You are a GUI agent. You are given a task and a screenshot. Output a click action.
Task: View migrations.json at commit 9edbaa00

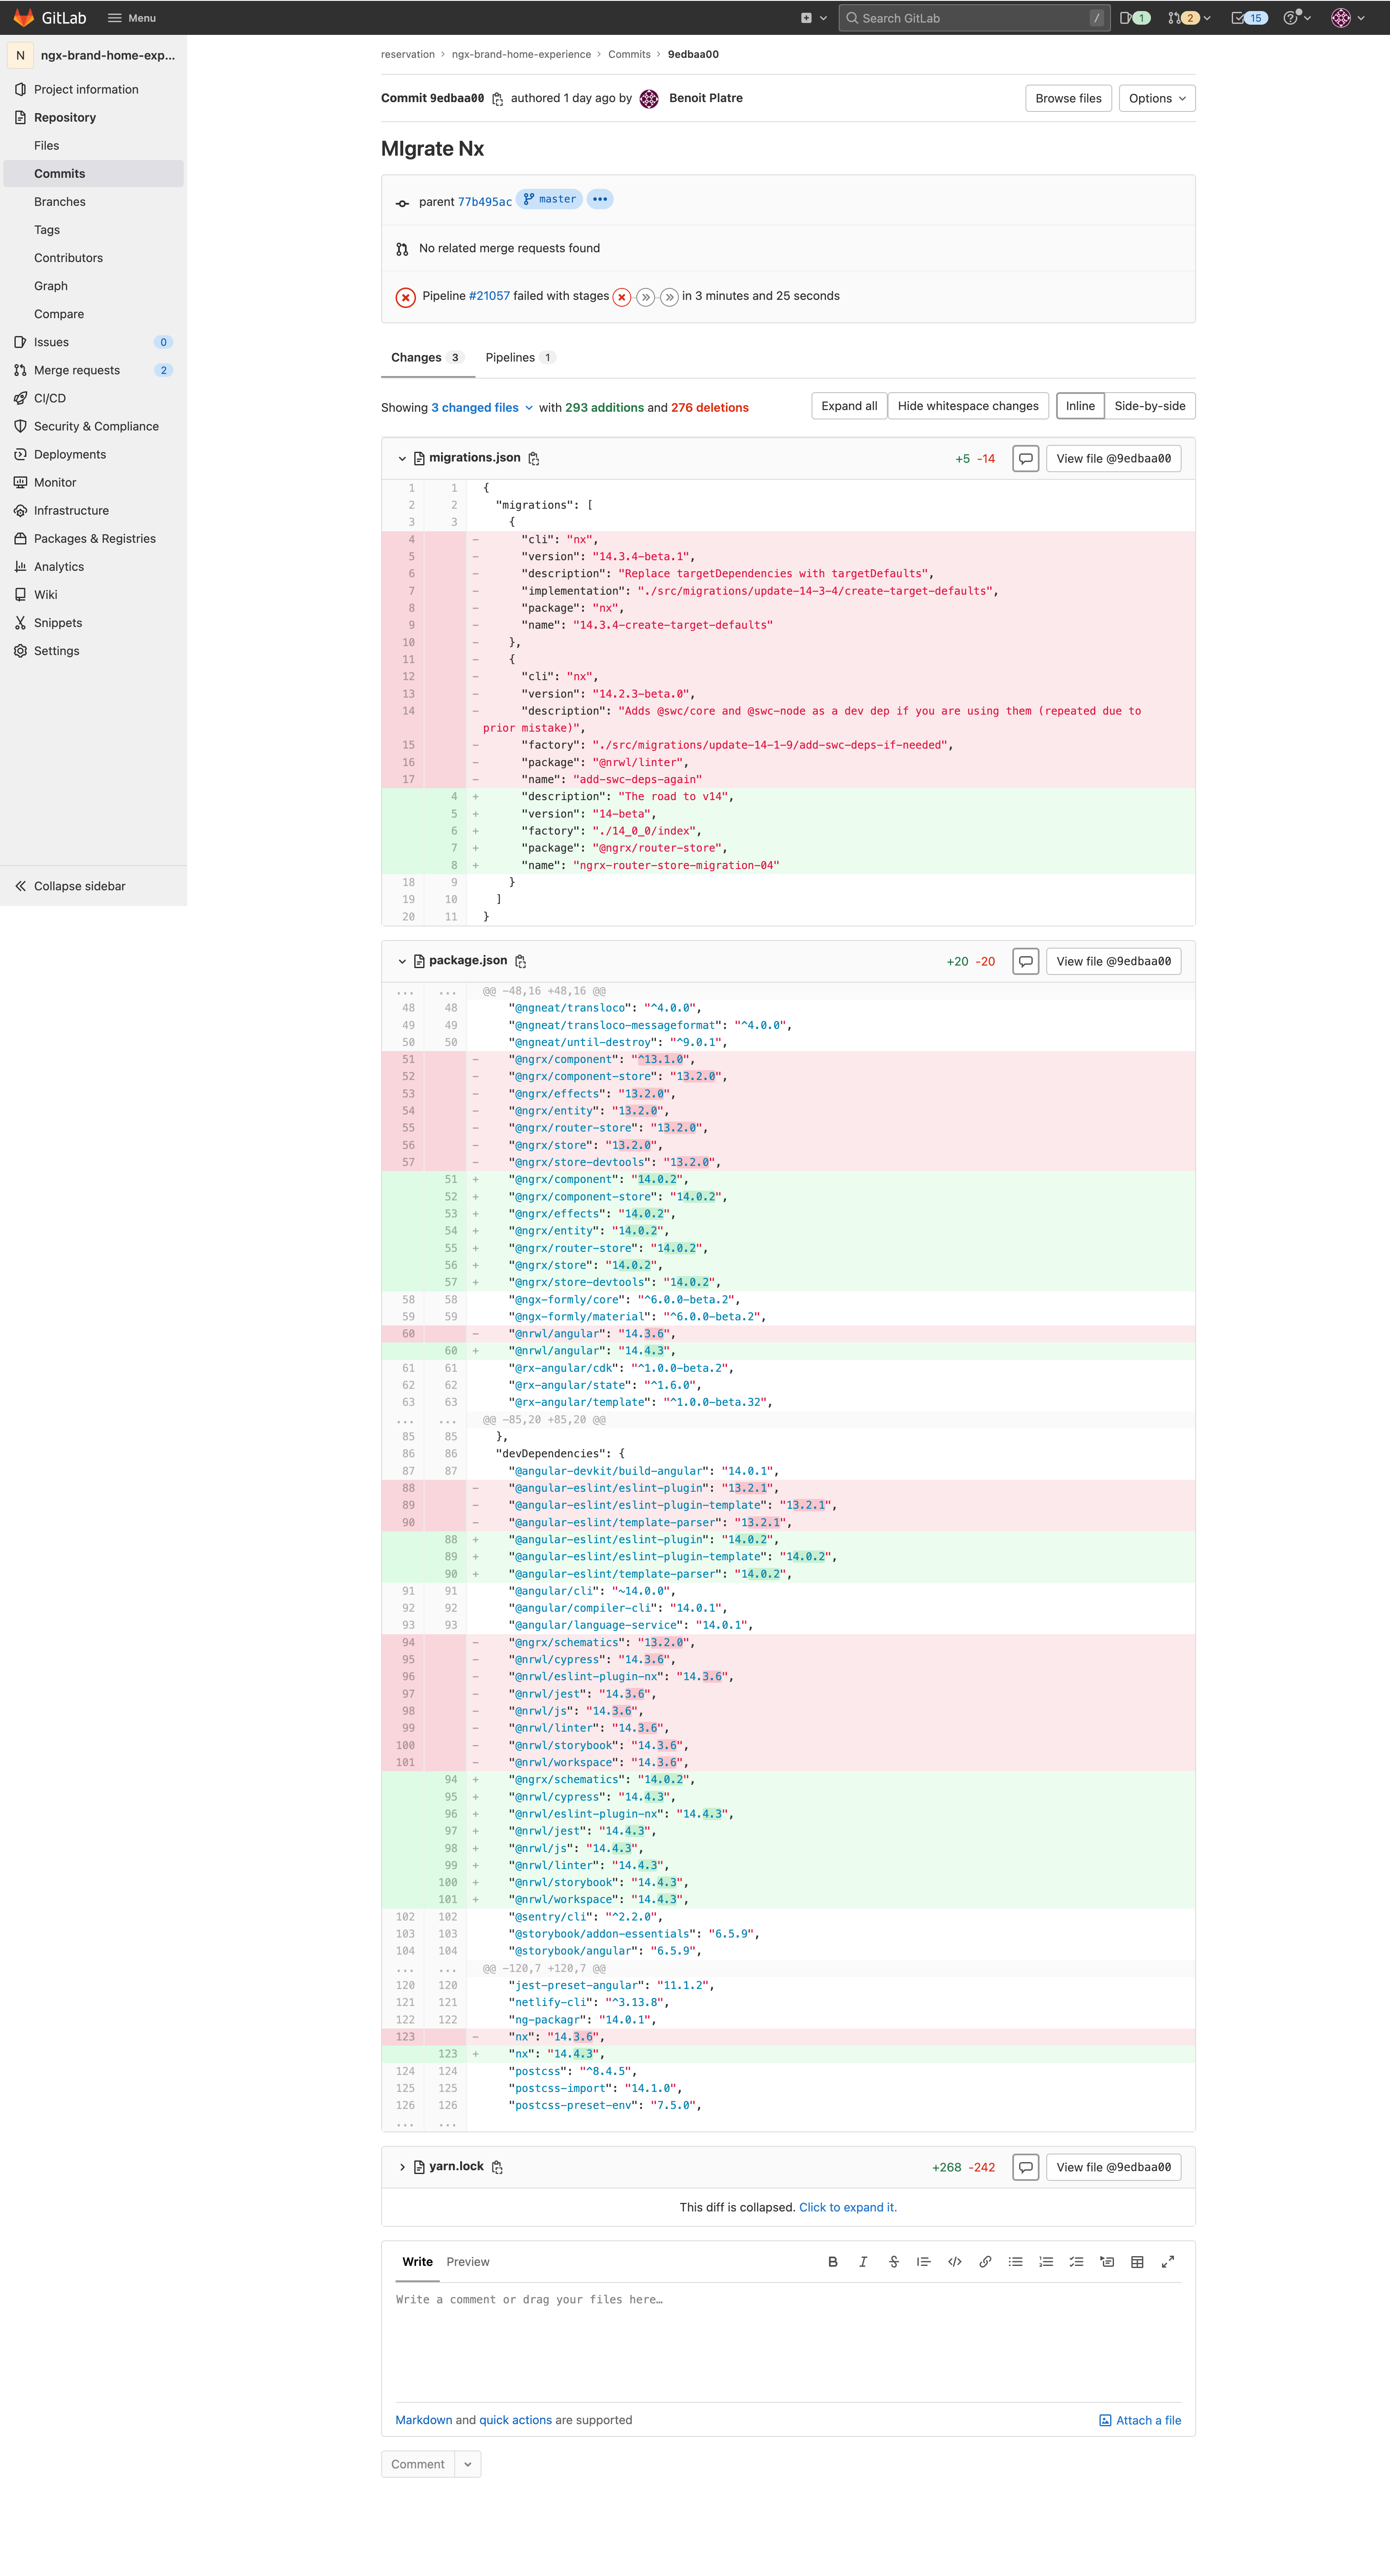(1113, 459)
